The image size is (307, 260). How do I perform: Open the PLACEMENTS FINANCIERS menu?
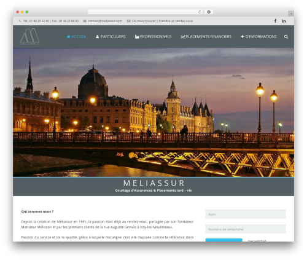206,37
